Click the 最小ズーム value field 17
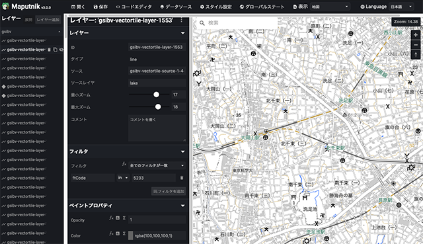This screenshot has height=244, width=423. coord(178,95)
